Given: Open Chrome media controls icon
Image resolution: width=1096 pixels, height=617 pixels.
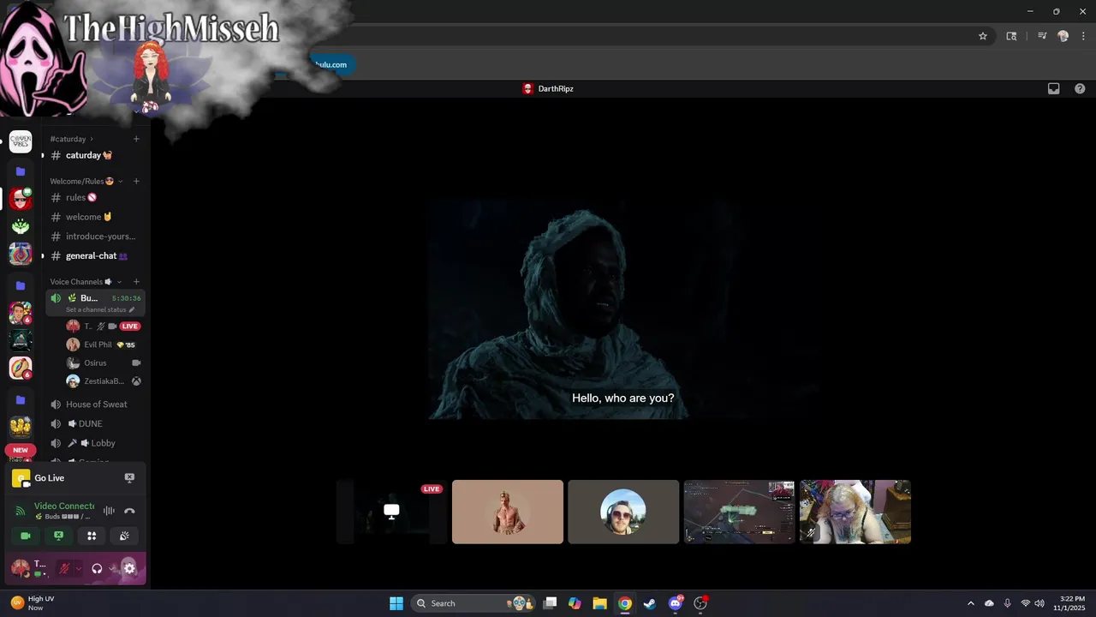Looking at the screenshot, I should click(x=1042, y=36).
